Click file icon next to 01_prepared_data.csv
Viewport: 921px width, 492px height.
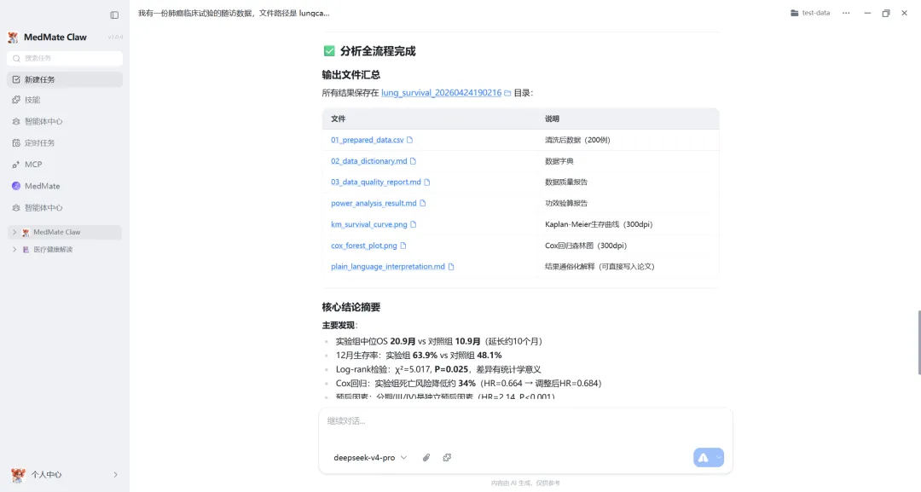coord(410,140)
